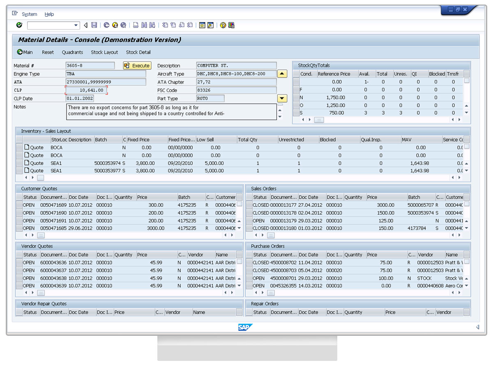Click the green Enter checkmark icon
Image resolution: width=493 pixels, height=365 pixels.
click(19, 25)
